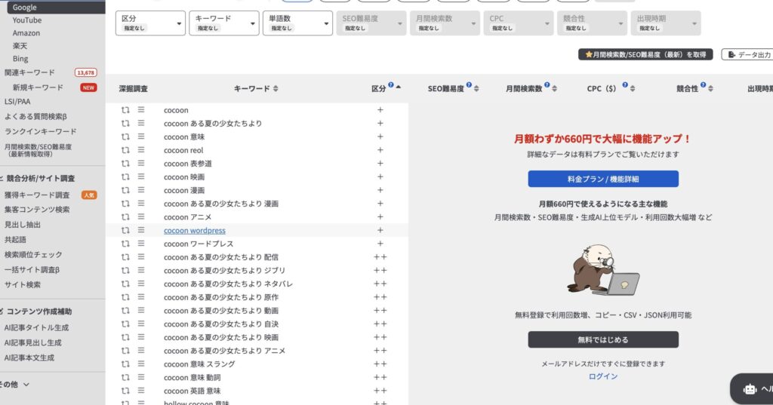This screenshot has width=773, height=405.
Task: Open AI記事見出し生成 in the sidebar
Action: click(33, 342)
